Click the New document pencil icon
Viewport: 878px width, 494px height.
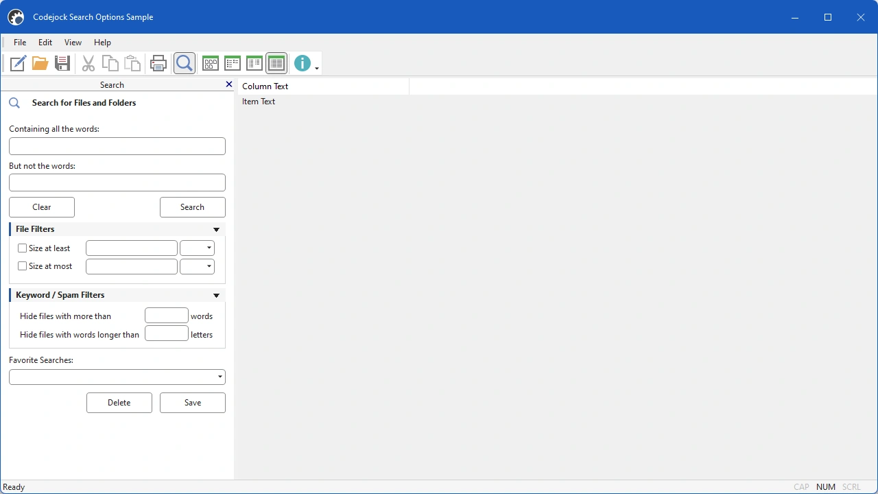(19, 64)
